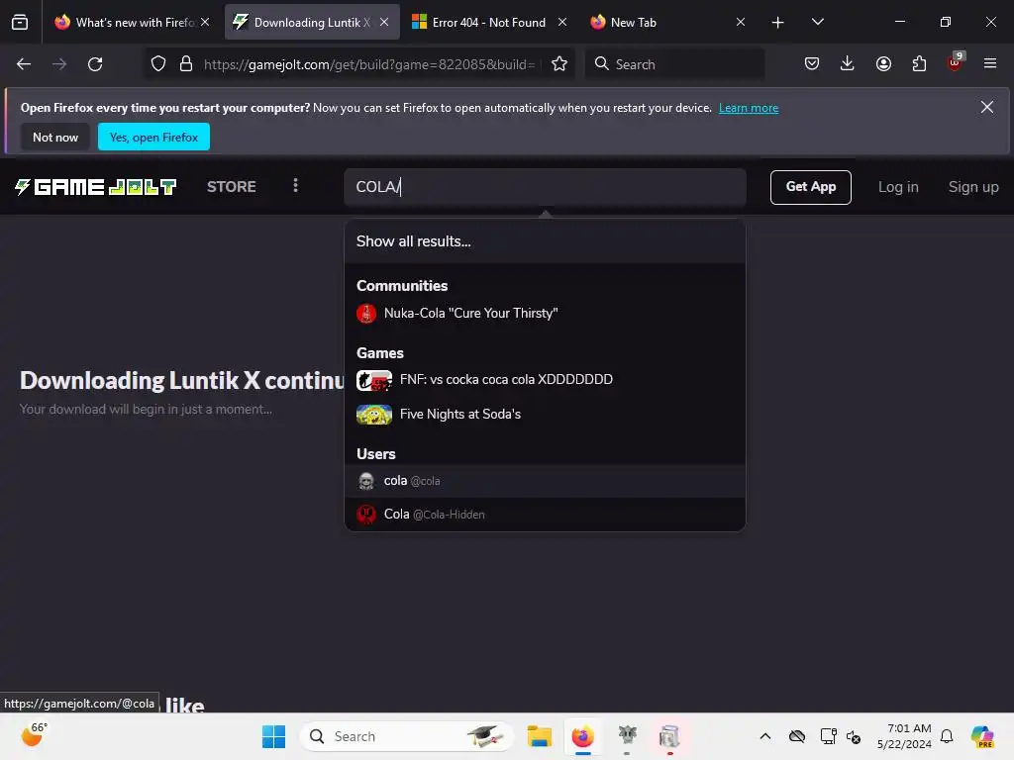
Task: Open Nuka-Cola community result
Action: [545, 314]
